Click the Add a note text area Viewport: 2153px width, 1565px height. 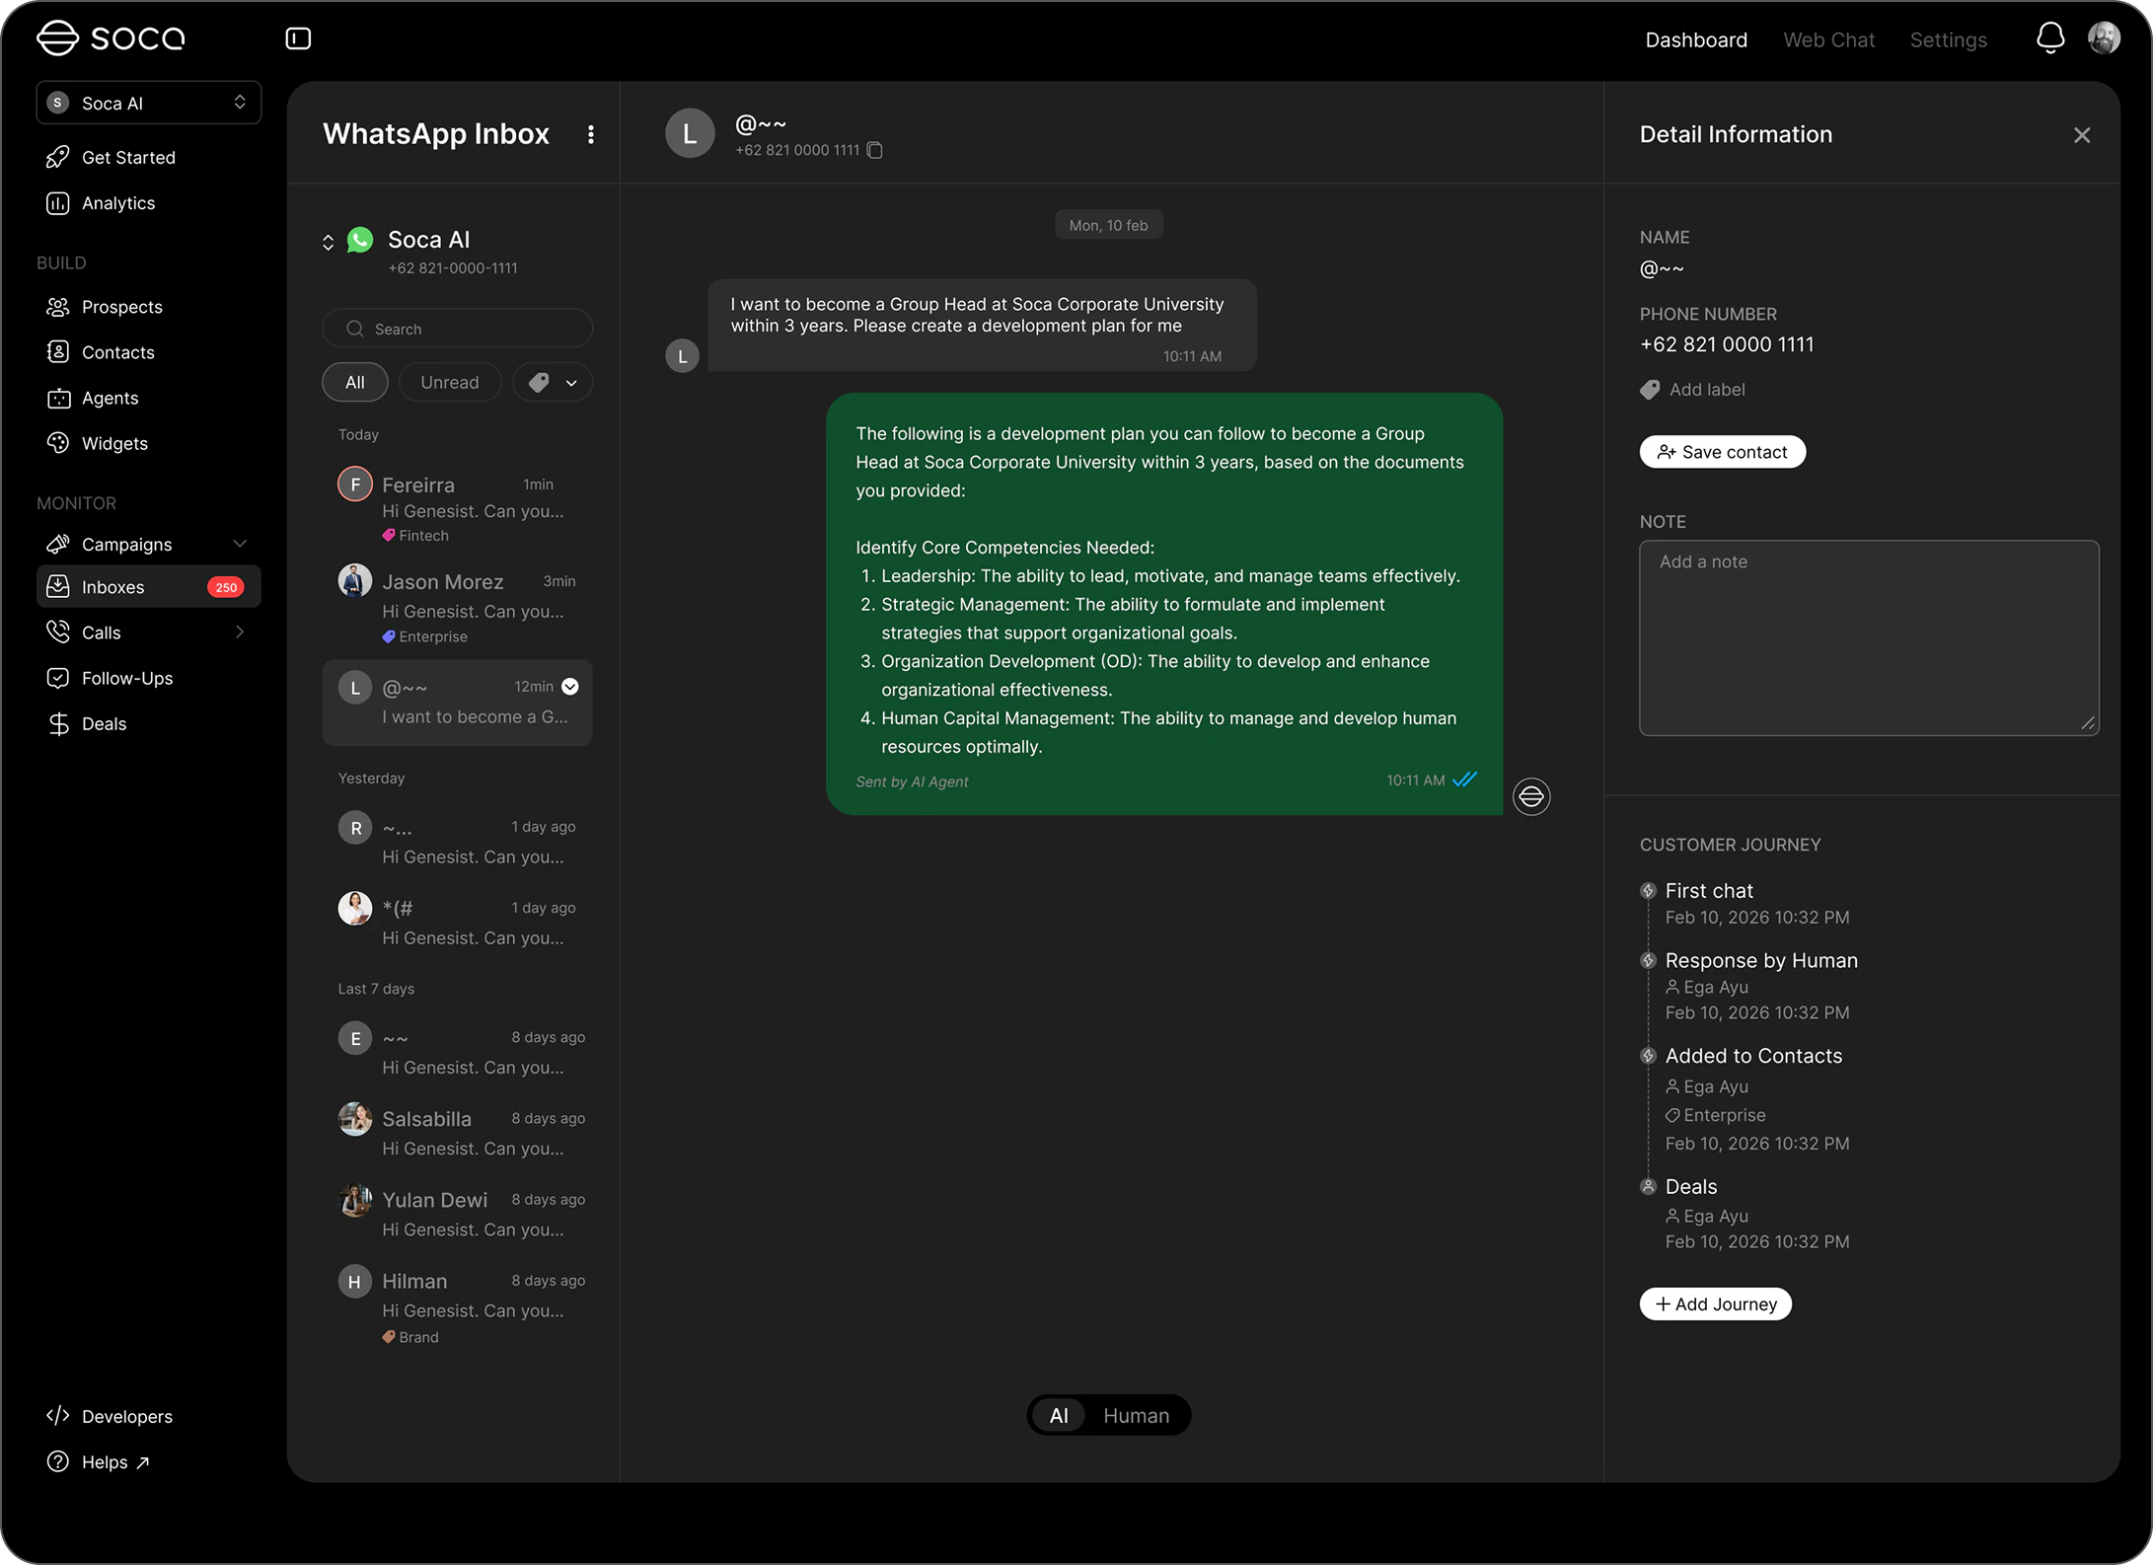point(1868,637)
